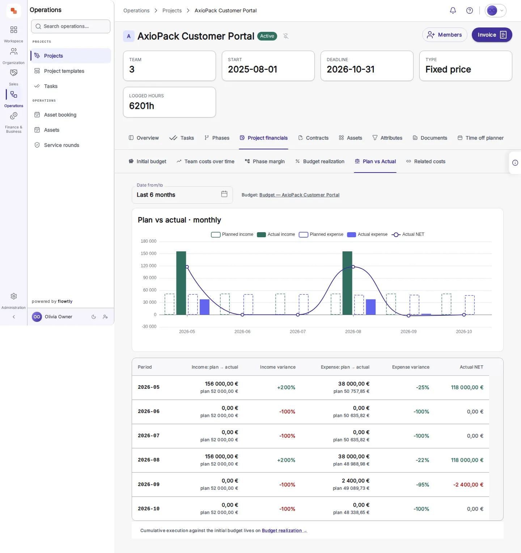521x553 pixels.
Task: Open the help question mark icon
Action: [470, 10]
